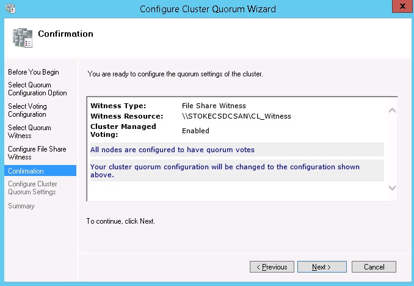
Task: Open the Select Quorum Witness step
Action: pyautogui.click(x=29, y=132)
